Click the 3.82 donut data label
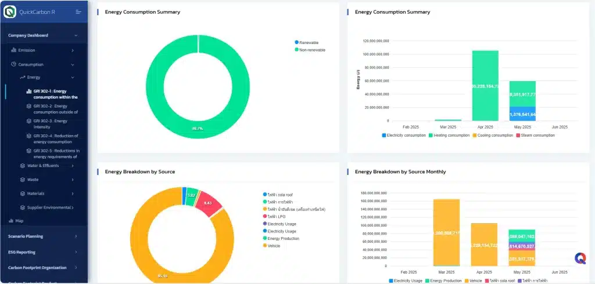595x284 pixels. point(192,195)
